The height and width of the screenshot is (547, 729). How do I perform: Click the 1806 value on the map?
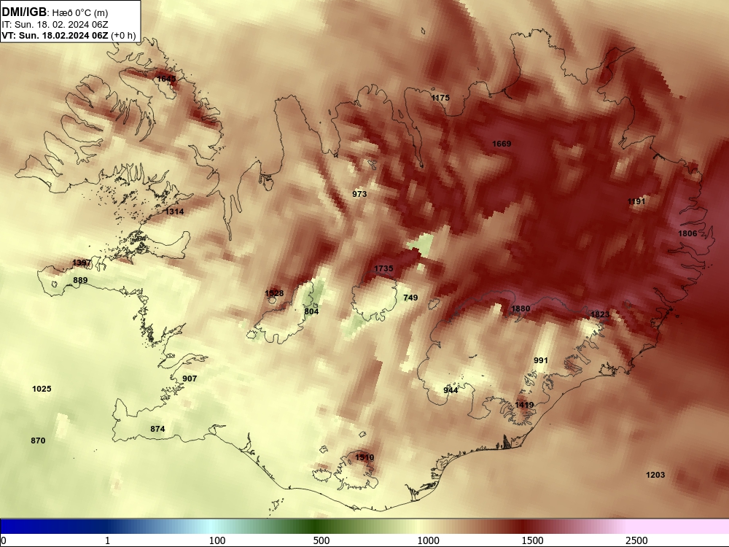(x=687, y=233)
